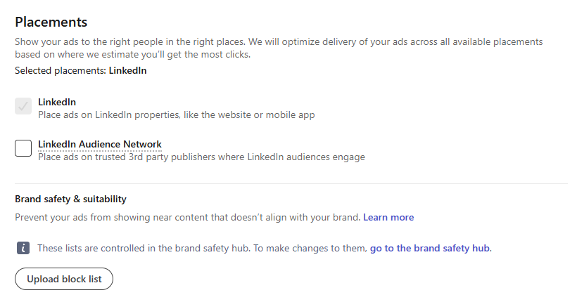
Task: Click the Placements section heading
Action: click(x=51, y=22)
